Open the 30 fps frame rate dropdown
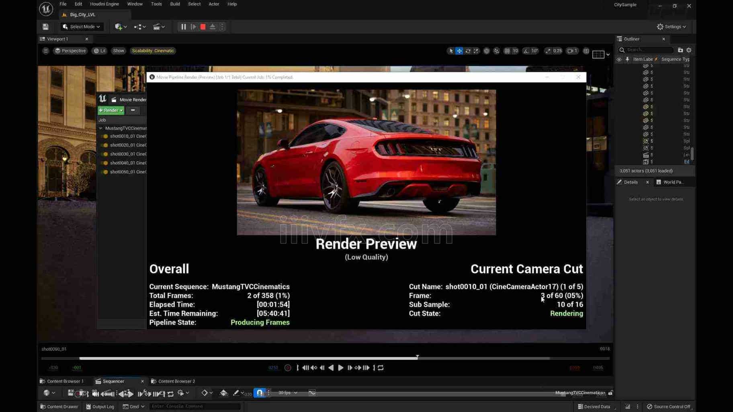 [288, 393]
